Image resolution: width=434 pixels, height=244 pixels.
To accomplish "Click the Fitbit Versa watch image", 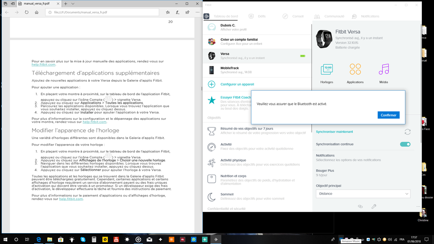I will point(324,39).
